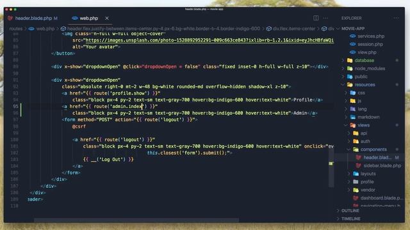Click the EXPLORER panel title
The width and height of the screenshot is (410, 230).
tap(352, 18)
